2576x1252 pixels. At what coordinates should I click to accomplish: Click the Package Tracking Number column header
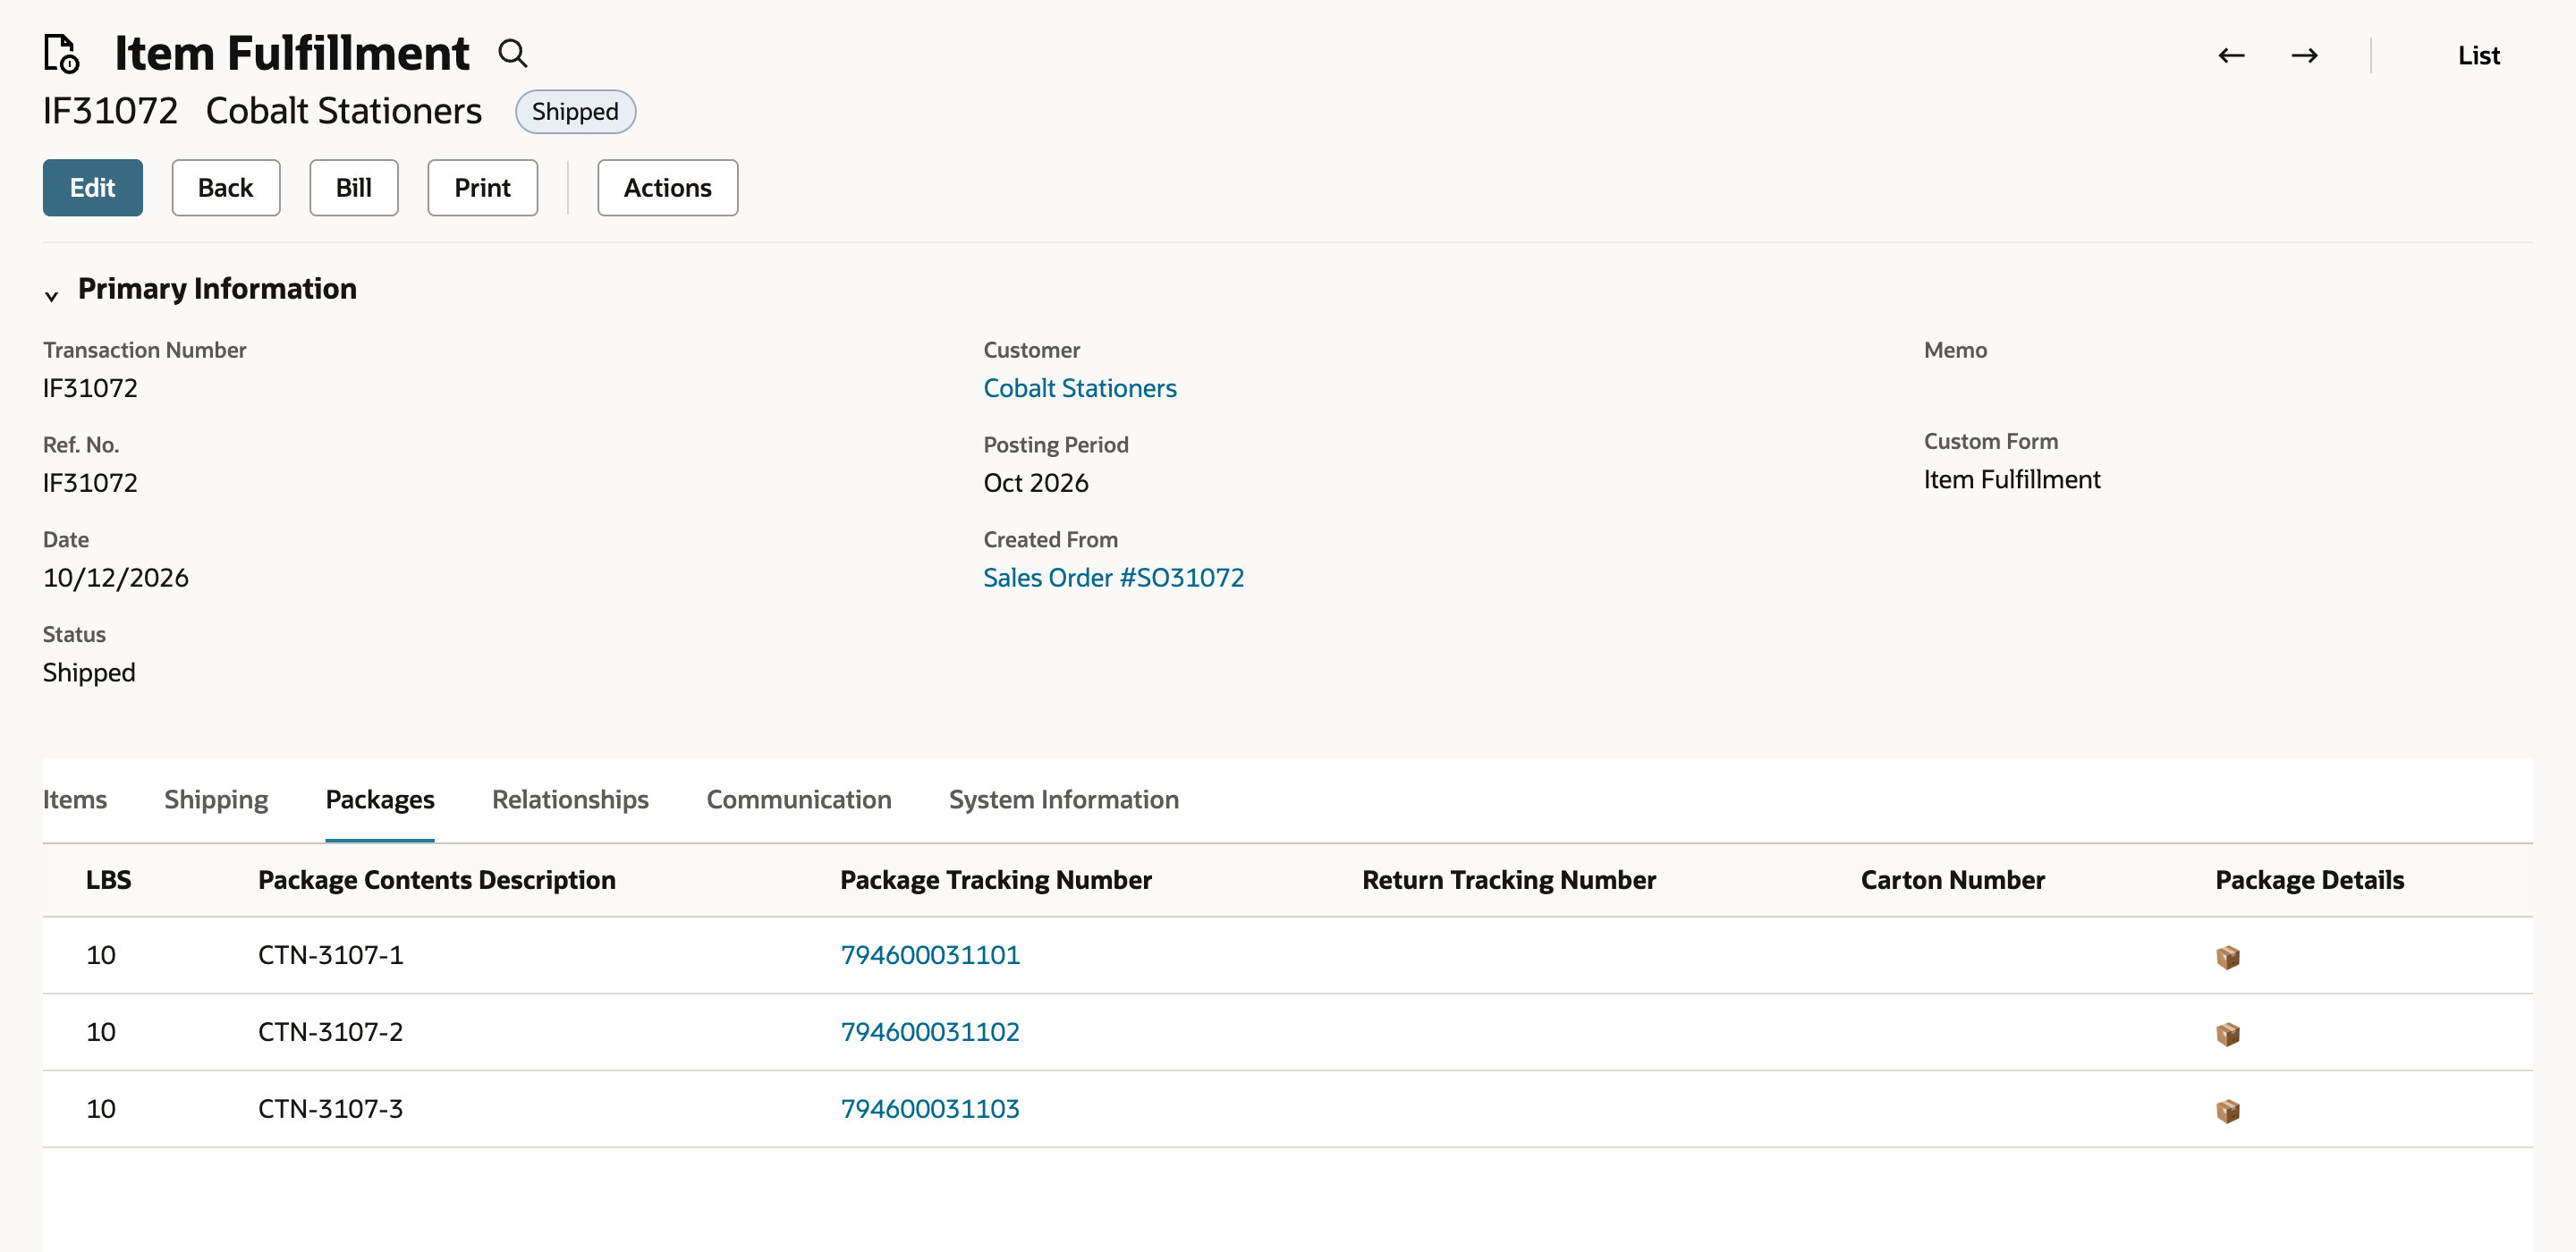point(995,880)
